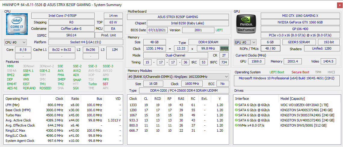The image size is (343, 147).
Task: Click the UEFI label beside BIOS version
Action: click(219, 30)
